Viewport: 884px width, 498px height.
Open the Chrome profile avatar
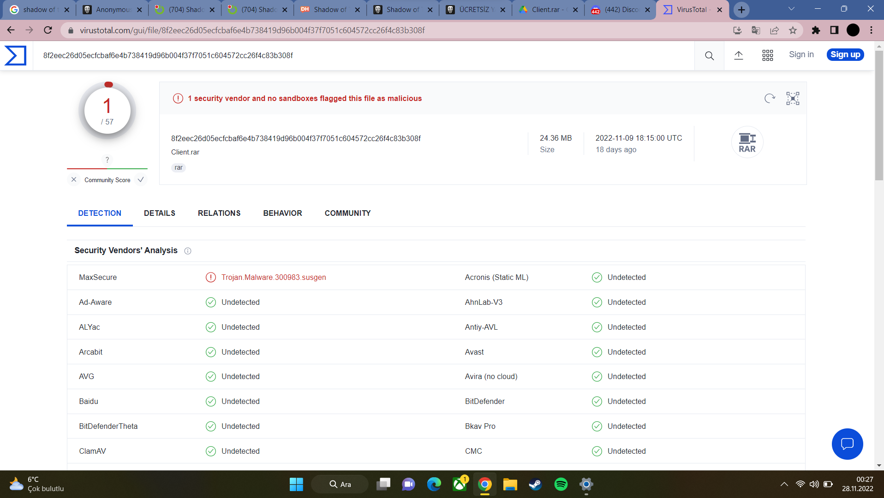(x=853, y=30)
